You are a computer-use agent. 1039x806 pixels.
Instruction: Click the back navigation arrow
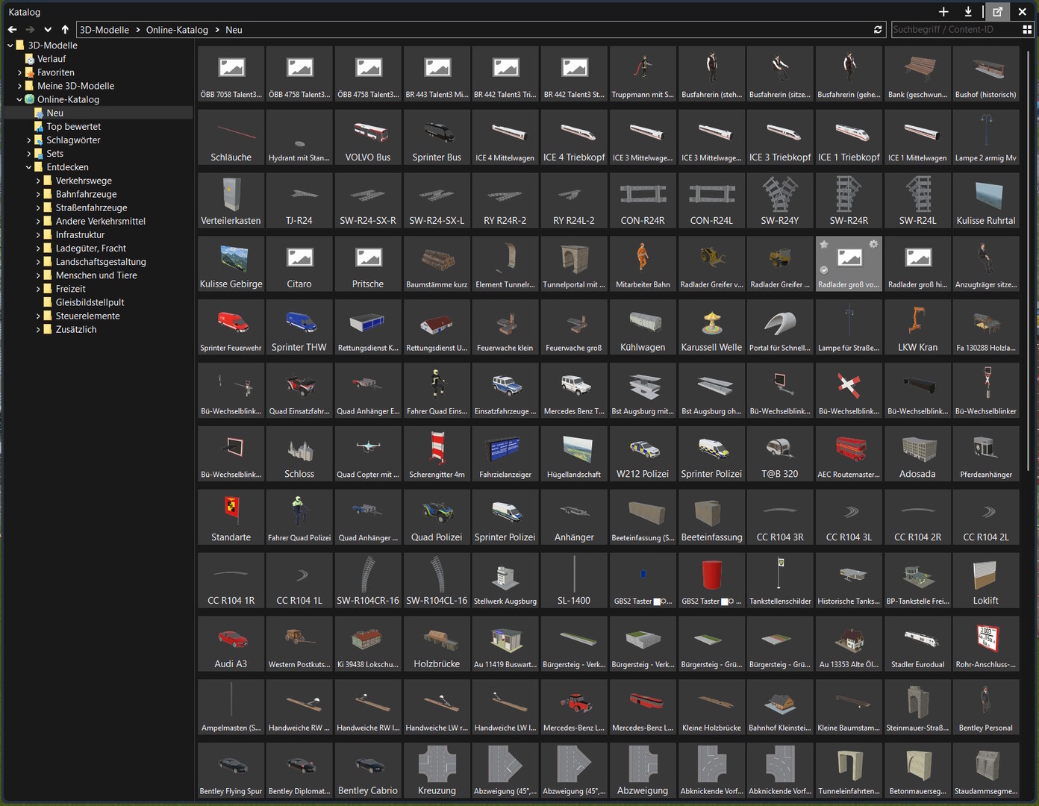(x=12, y=30)
